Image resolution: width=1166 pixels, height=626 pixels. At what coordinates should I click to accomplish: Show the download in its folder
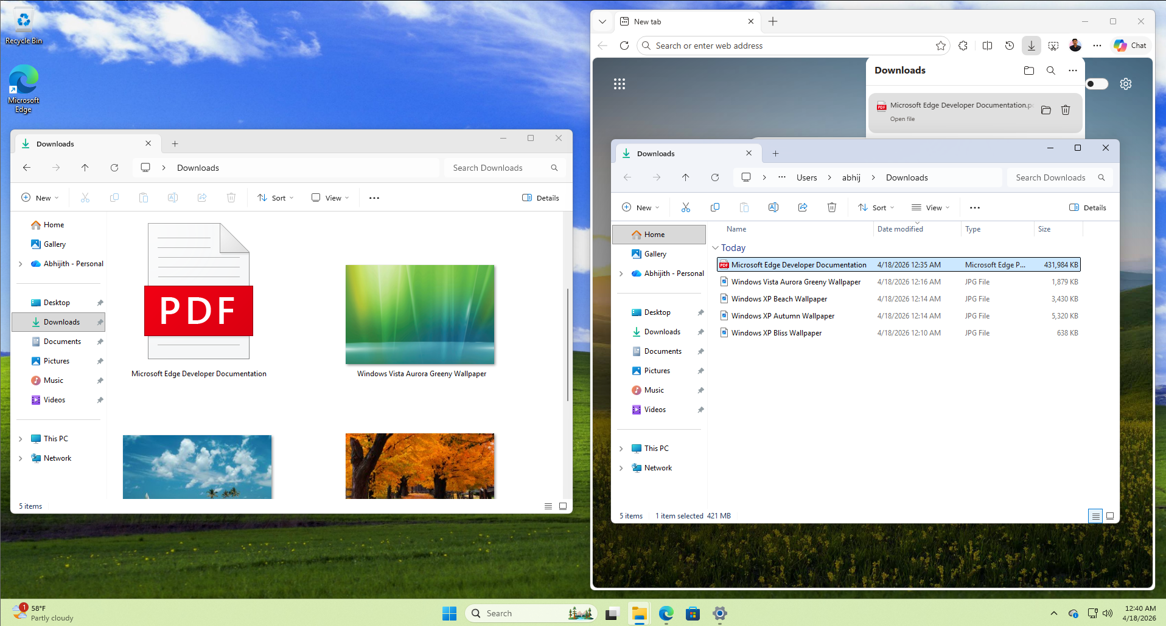click(1046, 110)
